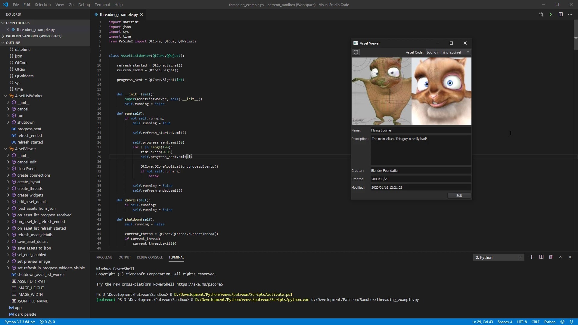This screenshot has width=578, height=325.
Task: Open the Selection menu
Action: tap(43, 5)
